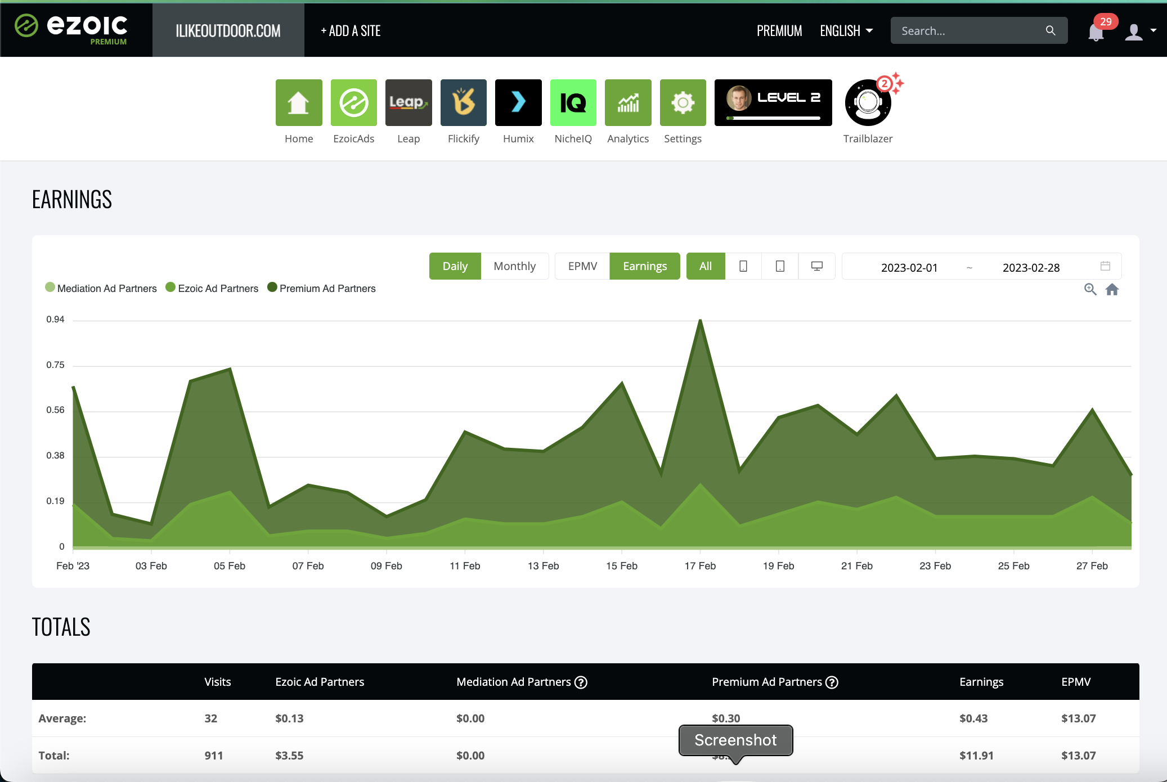
Task: Click the chart zoom magnifier icon
Action: pyautogui.click(x=1090, y=289)
